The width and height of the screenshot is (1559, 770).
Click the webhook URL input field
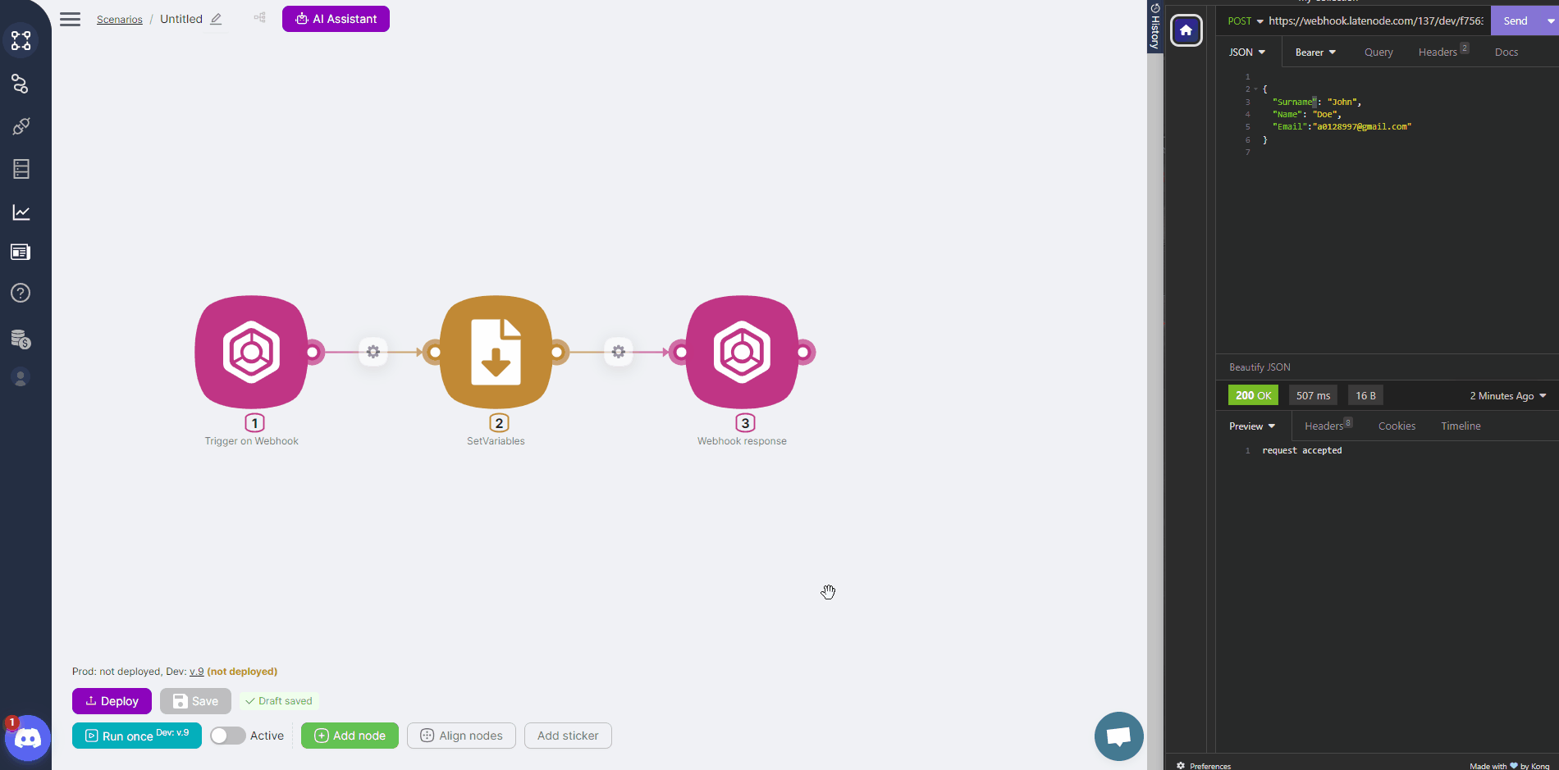coord(1375,21)
